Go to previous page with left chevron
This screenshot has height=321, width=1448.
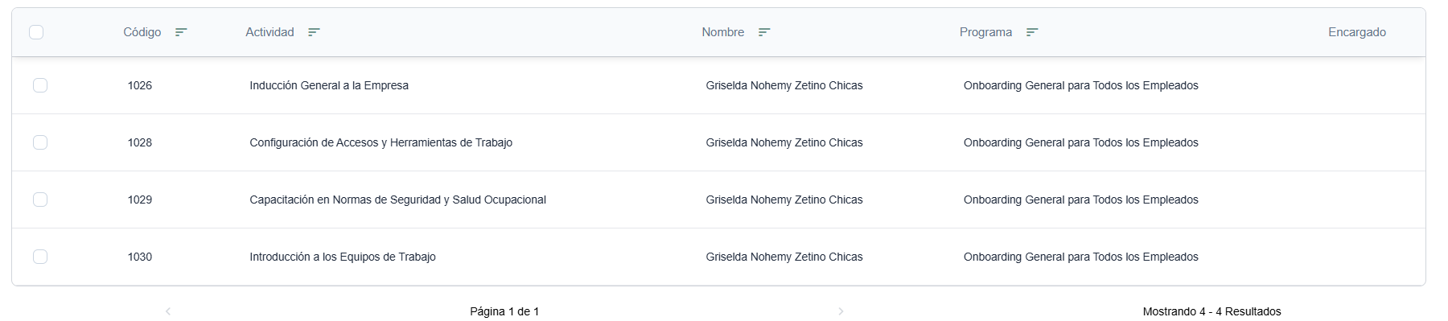point(168,311)
